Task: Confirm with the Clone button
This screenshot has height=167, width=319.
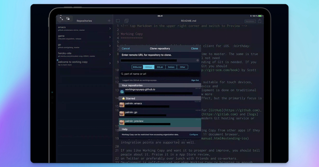Action: pos(194,48)
